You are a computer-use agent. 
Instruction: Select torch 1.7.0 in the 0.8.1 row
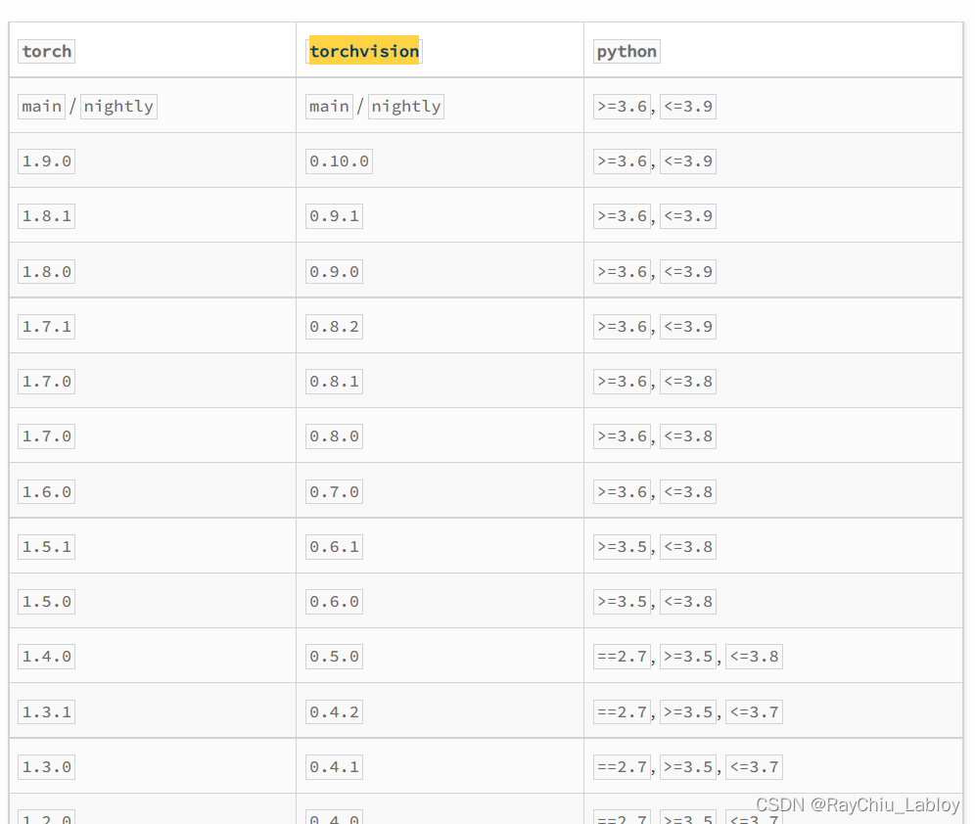click(x=47, y=382)
